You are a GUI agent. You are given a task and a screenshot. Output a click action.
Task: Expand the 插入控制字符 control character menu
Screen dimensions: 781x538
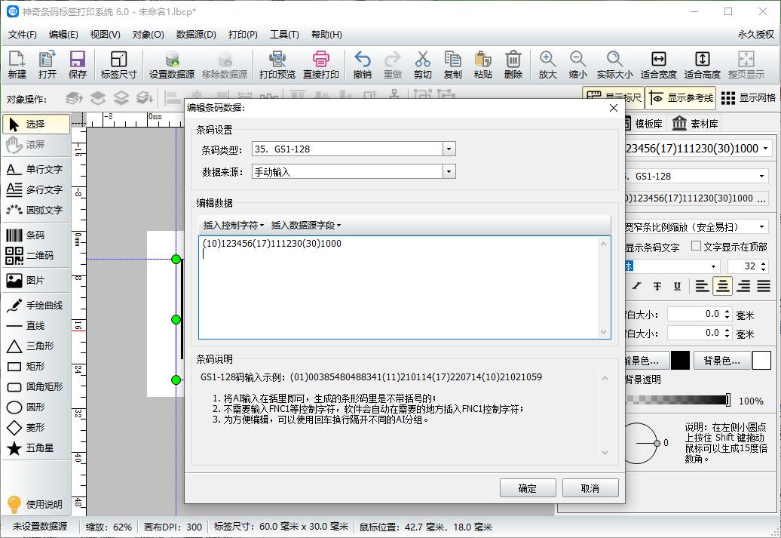coord(231,224)
